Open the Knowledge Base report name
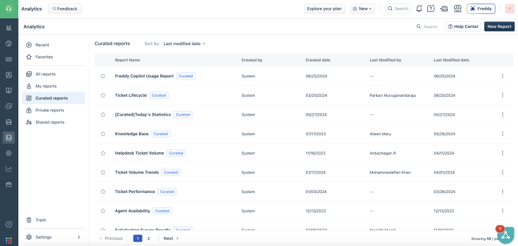 (132, 134)
